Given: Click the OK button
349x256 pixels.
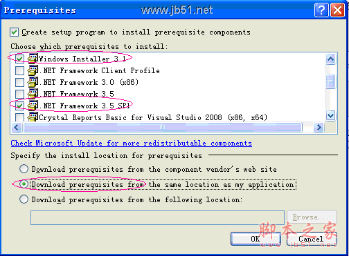Looking at the screenshot, I should (x=256, y=239).
